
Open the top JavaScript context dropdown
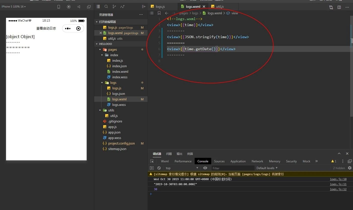click(x=182, y=168)
